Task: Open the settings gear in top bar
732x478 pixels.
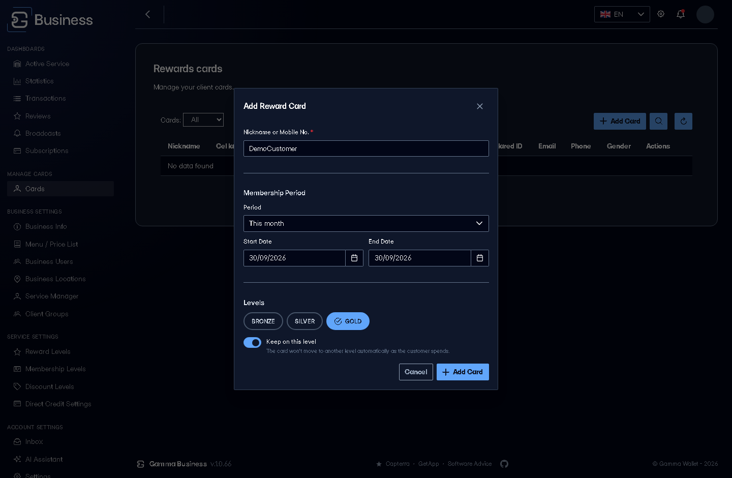Action: click(x=661, y=14)
